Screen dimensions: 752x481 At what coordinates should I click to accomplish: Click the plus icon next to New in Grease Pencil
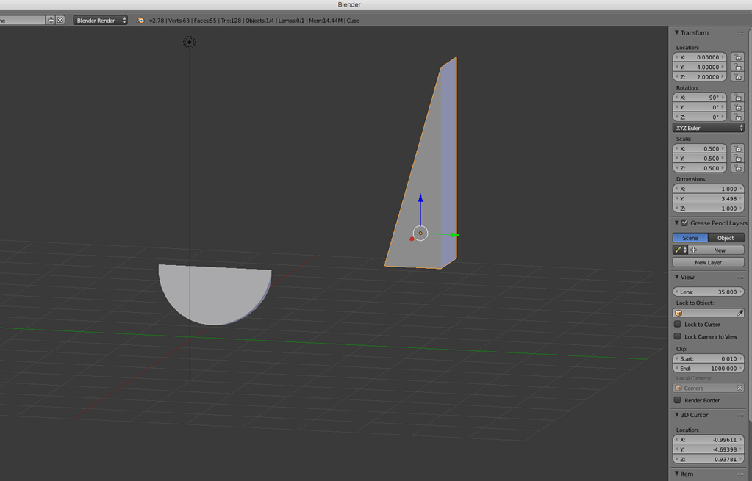click(693, 250)
